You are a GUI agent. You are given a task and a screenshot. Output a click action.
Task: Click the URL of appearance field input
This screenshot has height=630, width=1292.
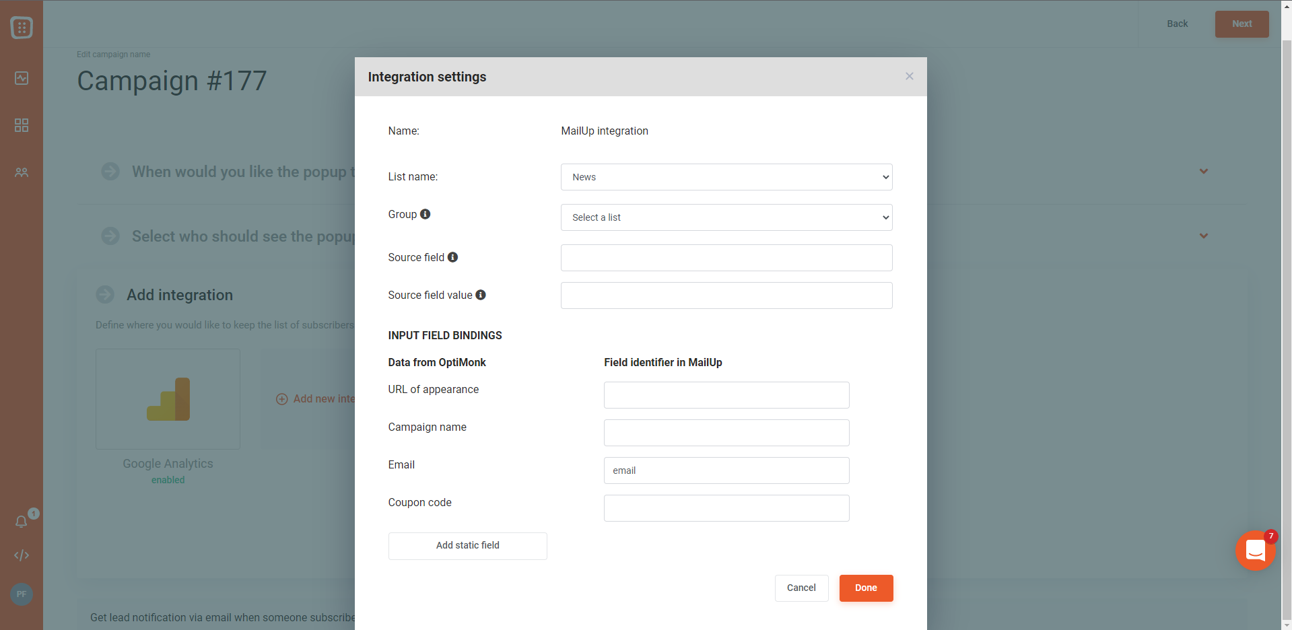[x=726, y=395]
